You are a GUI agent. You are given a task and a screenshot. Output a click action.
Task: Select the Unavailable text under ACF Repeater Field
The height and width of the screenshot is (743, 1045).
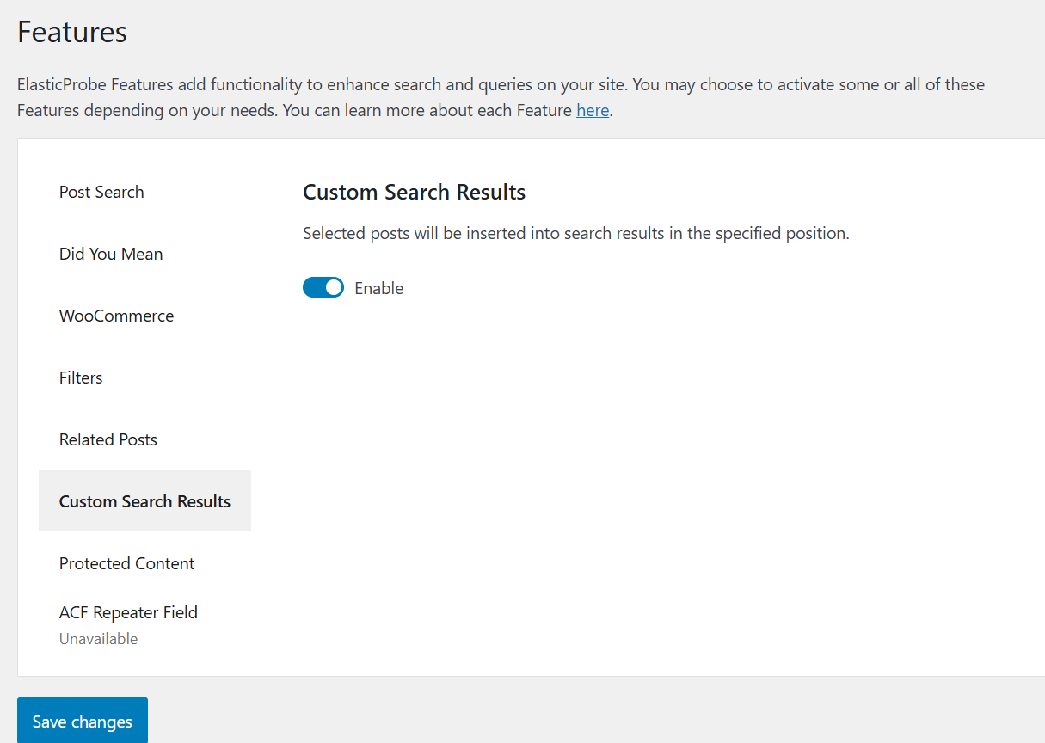[98, 638]
